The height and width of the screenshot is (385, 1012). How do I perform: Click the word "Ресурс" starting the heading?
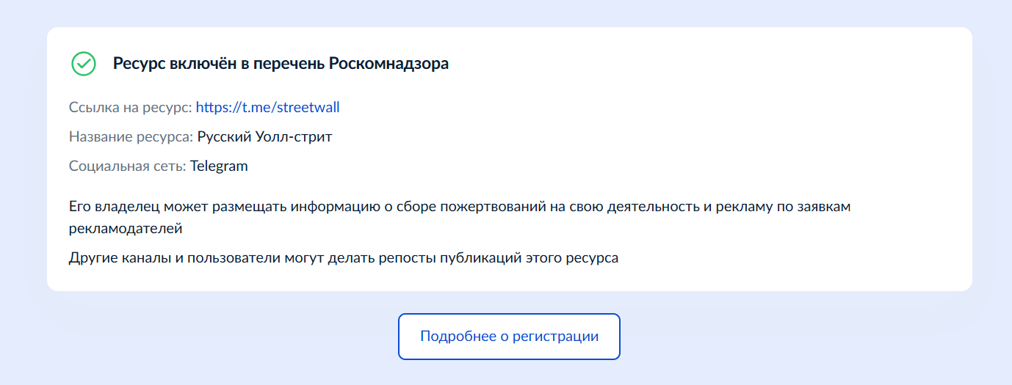pos(140,64)
